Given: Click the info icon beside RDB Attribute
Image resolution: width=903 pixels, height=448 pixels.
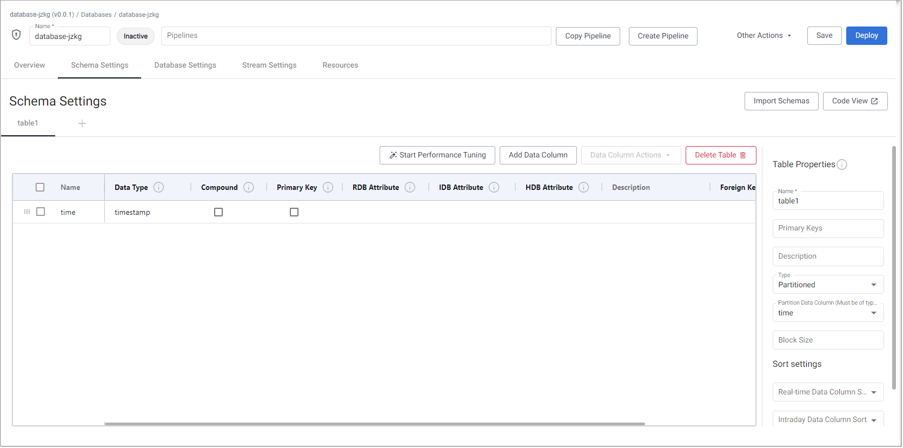Looking at the screenshot, I should point(410,187).
